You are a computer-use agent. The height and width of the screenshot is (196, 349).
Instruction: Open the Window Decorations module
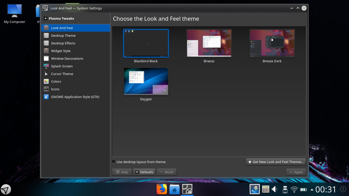(76, 58)
